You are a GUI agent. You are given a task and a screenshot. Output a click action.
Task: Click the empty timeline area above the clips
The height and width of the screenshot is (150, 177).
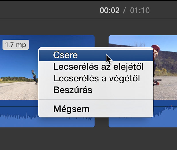click(x=88, y=27)
